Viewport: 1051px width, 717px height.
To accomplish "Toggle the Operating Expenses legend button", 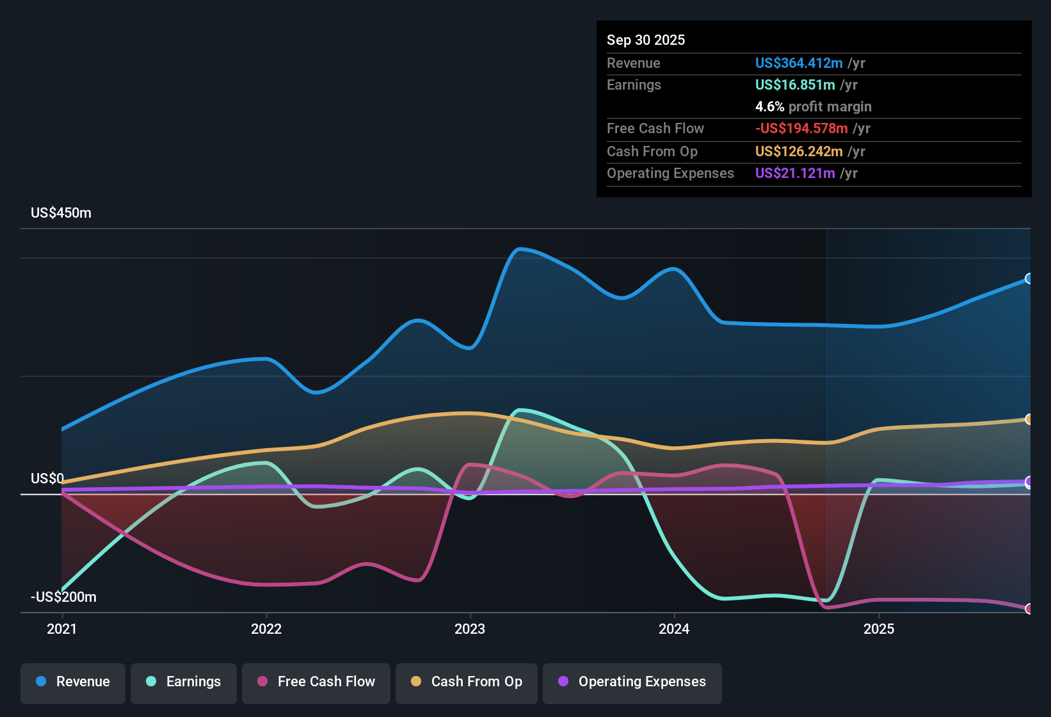I will pyautogui.click(x=632, y=682).
